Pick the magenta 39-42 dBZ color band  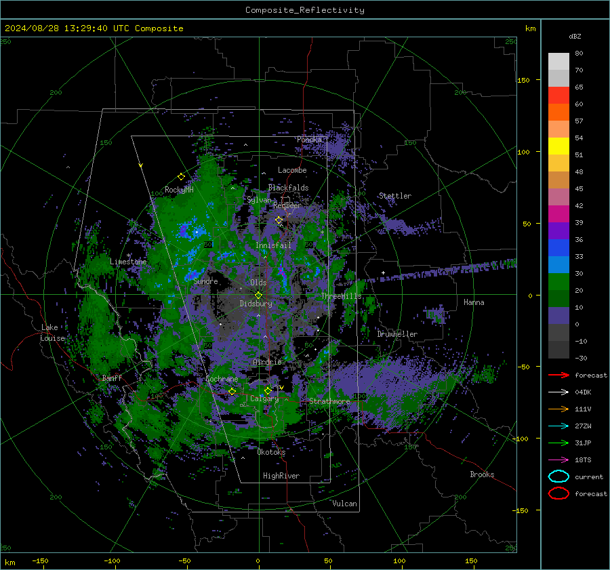[x=558, y=214]
